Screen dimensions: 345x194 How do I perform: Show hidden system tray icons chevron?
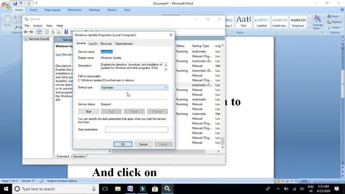[278, 189]
